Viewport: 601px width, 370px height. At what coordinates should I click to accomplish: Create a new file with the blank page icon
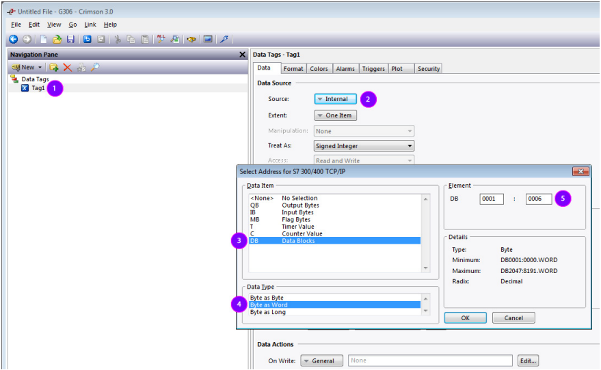(x=44, y=39)
